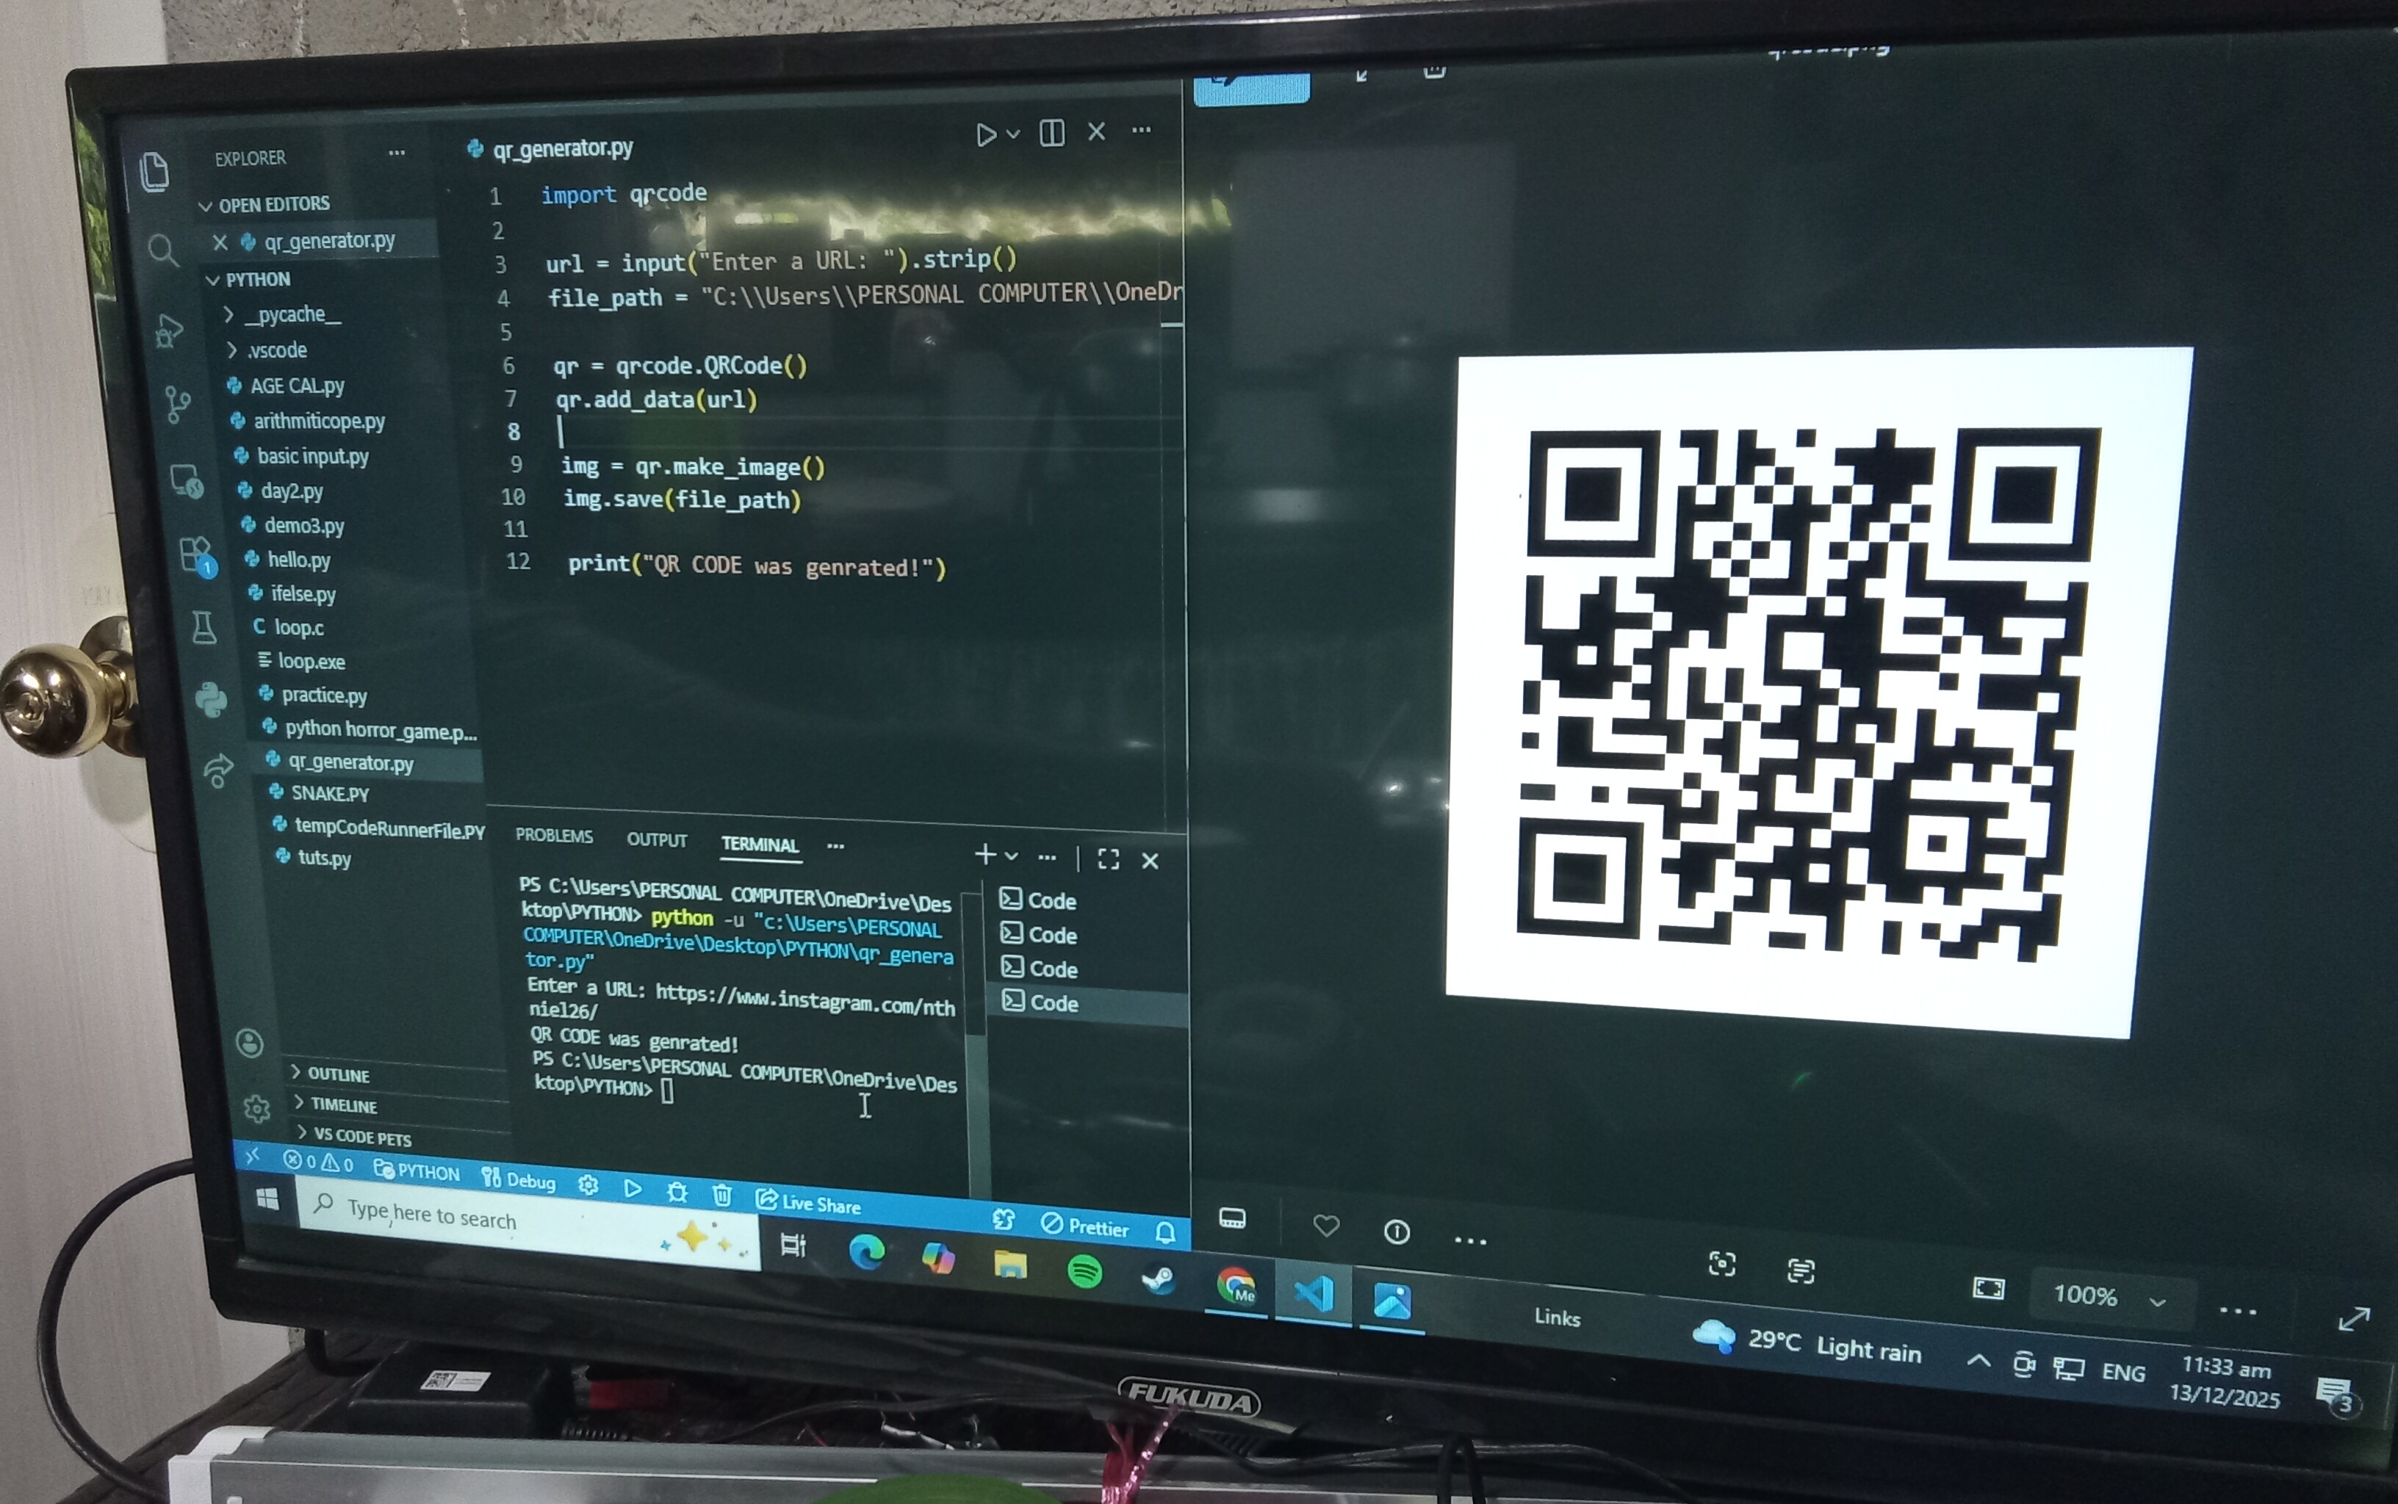Open Source Control view icon

pos(177,404)
